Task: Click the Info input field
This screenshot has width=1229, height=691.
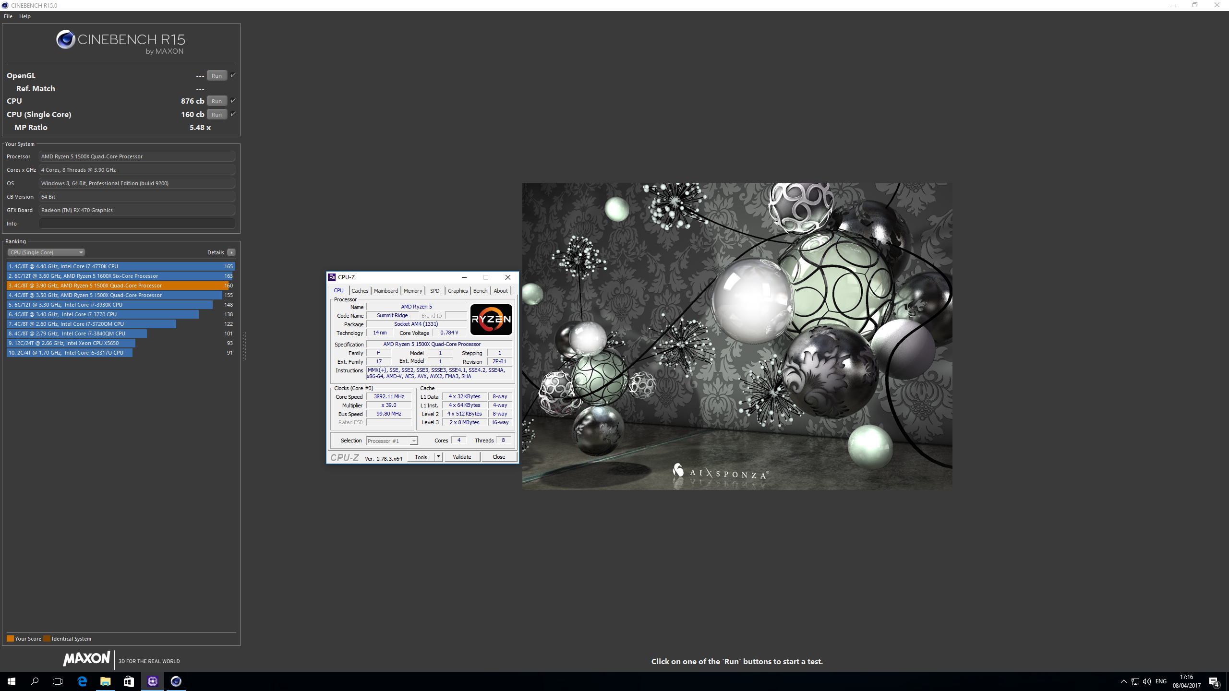Action: click(137, 224)
